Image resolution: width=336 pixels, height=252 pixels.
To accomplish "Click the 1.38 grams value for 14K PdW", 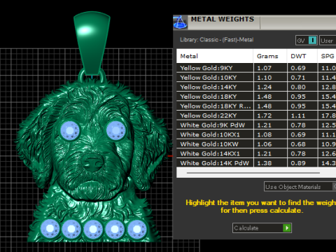I will point(265,163).
